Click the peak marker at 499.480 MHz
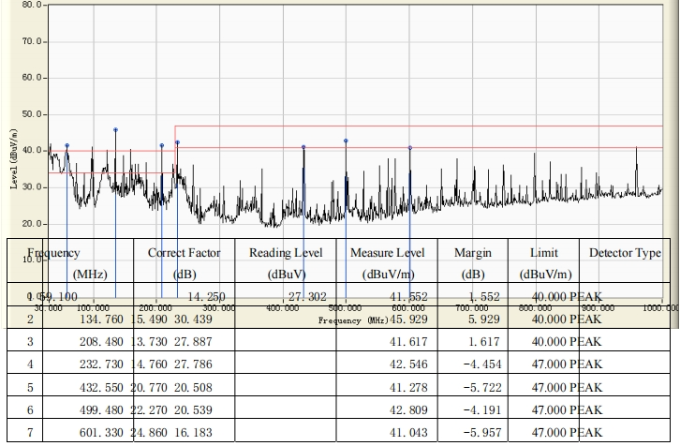This screenshot has height=446, width=680. coord(346,141)
